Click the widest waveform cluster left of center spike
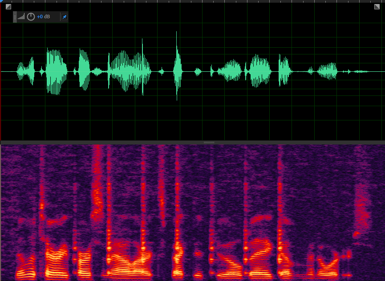Viewport: 385px width, 281px height. (x=129, y=70)
